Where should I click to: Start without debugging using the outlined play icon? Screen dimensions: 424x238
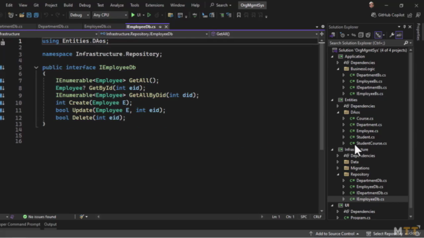(x=149, y=15)
